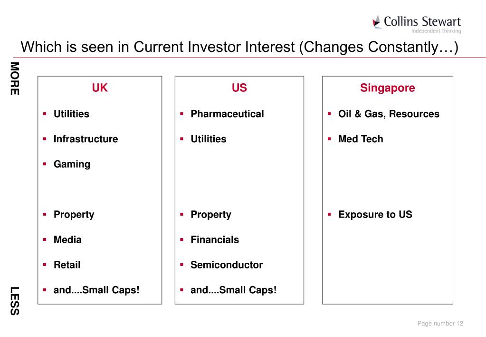
Task: Click the red bullet beside Gaming
Action: 45,164
